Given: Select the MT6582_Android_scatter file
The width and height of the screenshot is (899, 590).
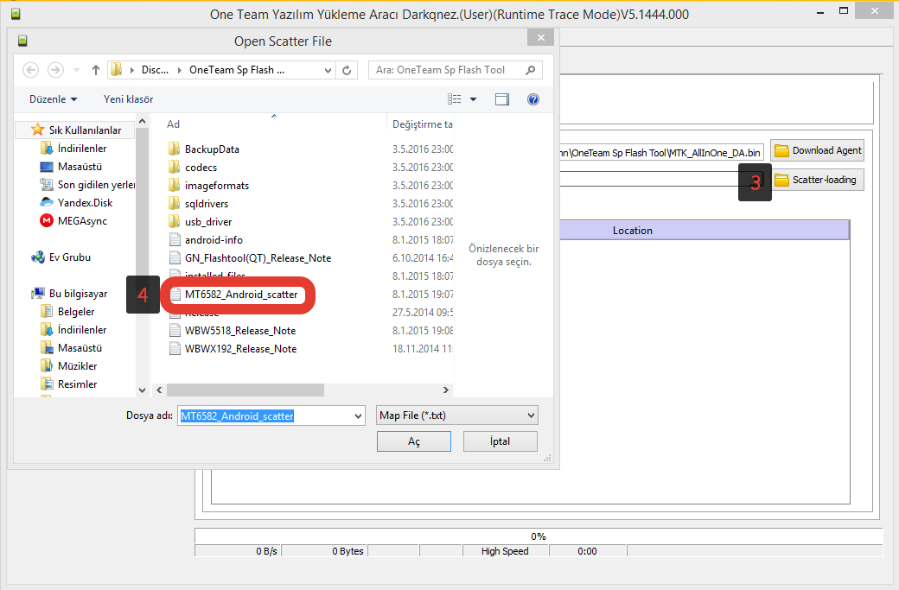Looking at the screenshot, I should coord(240,295).
